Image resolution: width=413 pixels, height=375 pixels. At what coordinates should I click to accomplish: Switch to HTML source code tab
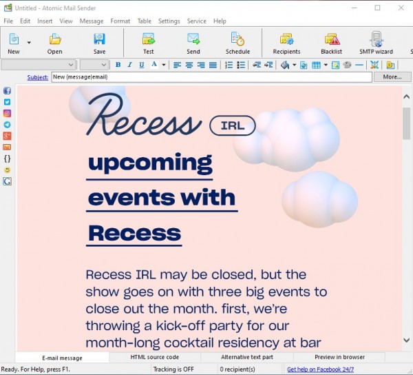pos(155,357)
